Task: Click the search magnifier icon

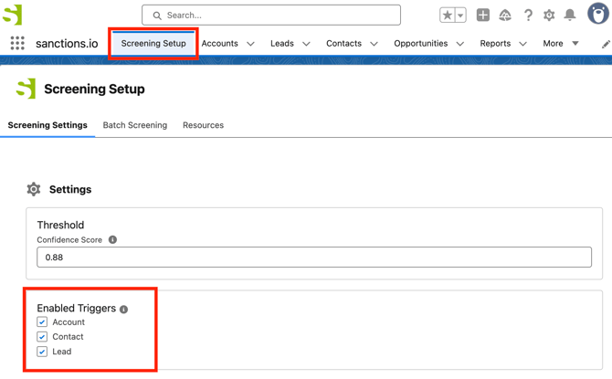Action: point(157,16)
